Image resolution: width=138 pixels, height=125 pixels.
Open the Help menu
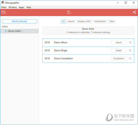coord(29,7)
